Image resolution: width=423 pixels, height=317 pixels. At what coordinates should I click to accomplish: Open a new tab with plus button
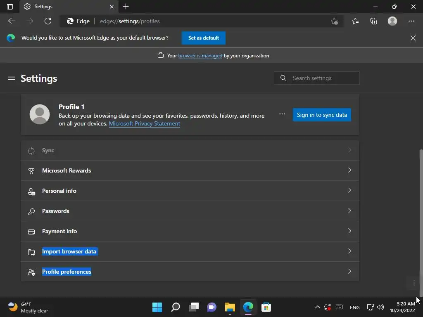(126, 7)
